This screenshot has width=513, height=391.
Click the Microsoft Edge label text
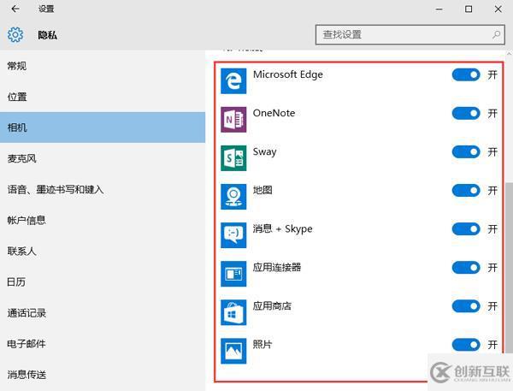point(288,74)
